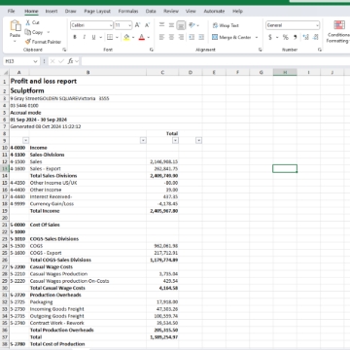350x350 pixels.
Task: Open Conditional Formatting
Action: (338, 31)
